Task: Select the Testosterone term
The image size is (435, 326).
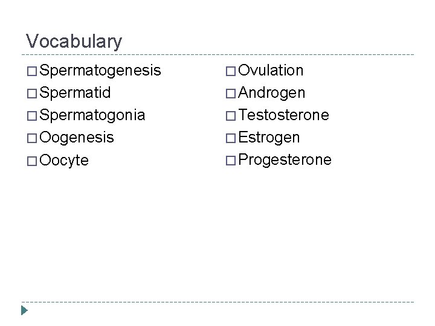Action: tap(284, 115)
